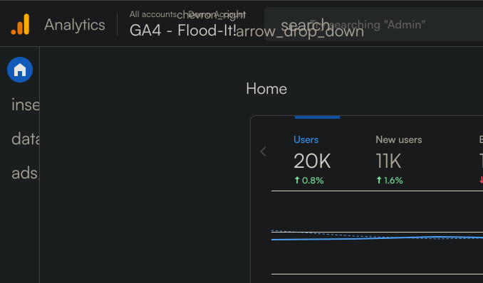
Task: Go to All accounts breadcrumb
Action: click(x=152, y=14)
